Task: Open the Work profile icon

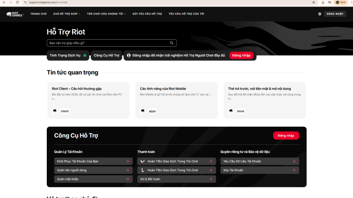Action: tap(341, 2)
